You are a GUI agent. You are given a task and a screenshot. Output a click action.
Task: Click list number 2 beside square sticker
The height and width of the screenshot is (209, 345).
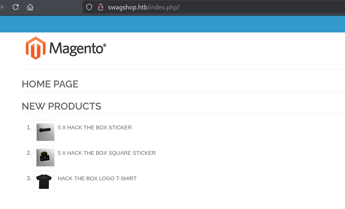29,153
